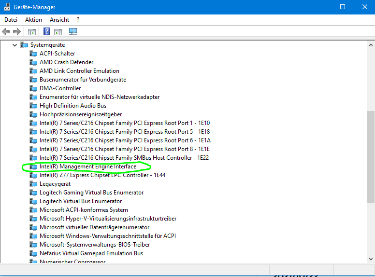The image size is (375, 277).
Task: Click the Back arrow toolbar icon
Action: click(6, 31)
